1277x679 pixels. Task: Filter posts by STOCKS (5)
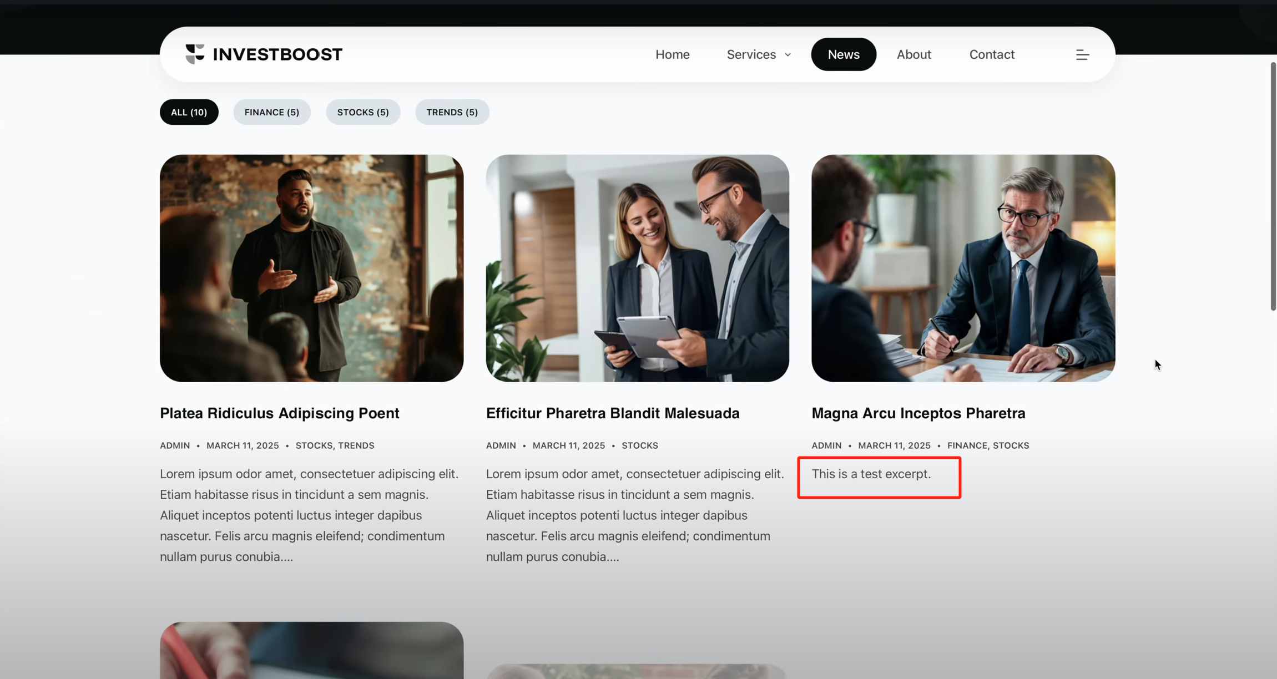click(x=362, y=112)
